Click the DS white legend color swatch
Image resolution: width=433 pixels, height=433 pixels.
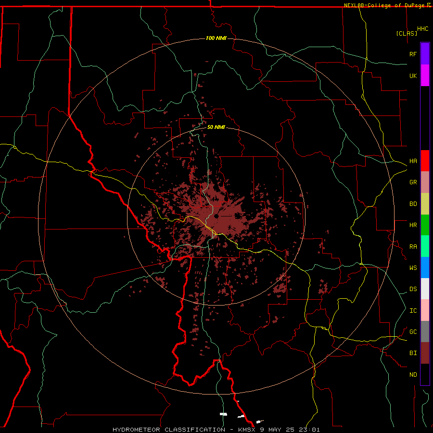[425, 289]
